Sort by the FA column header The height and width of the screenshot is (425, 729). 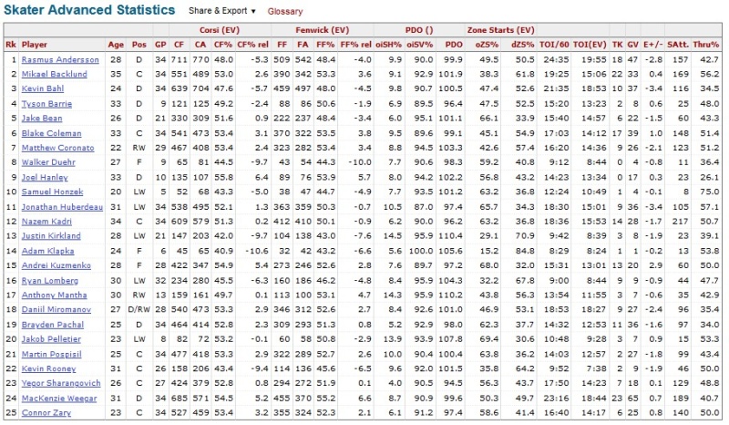click(303, 45)
